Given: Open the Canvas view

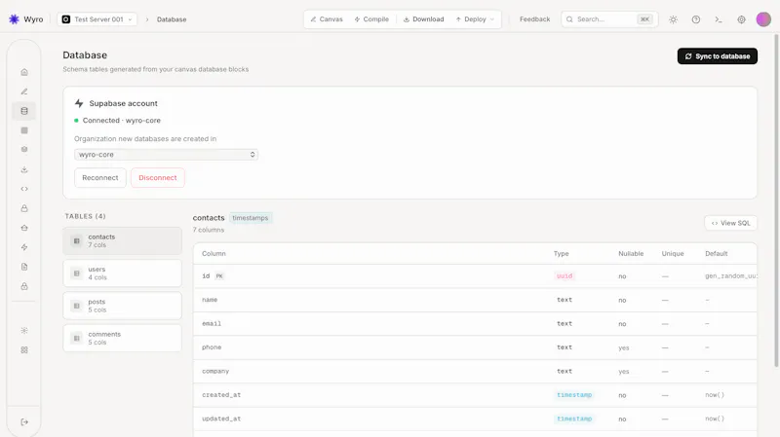Looking at the screenshot, I should [x=327, y=19].
